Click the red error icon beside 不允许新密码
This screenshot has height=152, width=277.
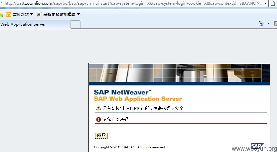(x=98, y=119)
